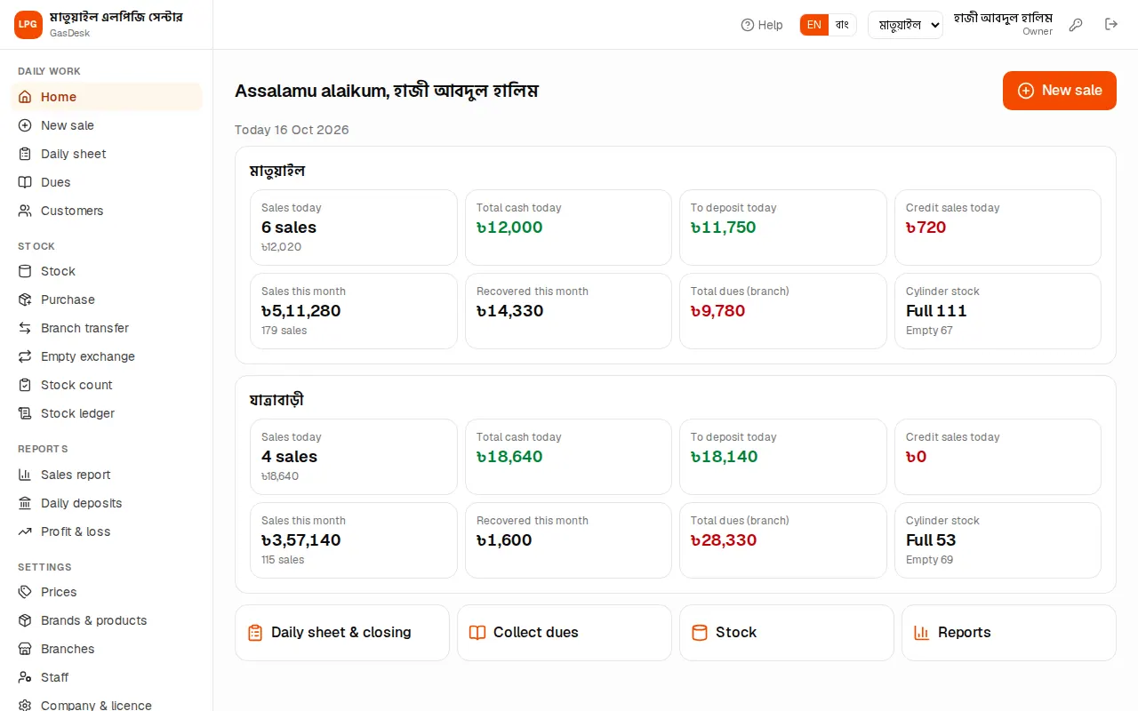Click the logout arrow icon
Image resolution: width=1138 pixels, height=711 pixels.
[x=1111, y=25]
